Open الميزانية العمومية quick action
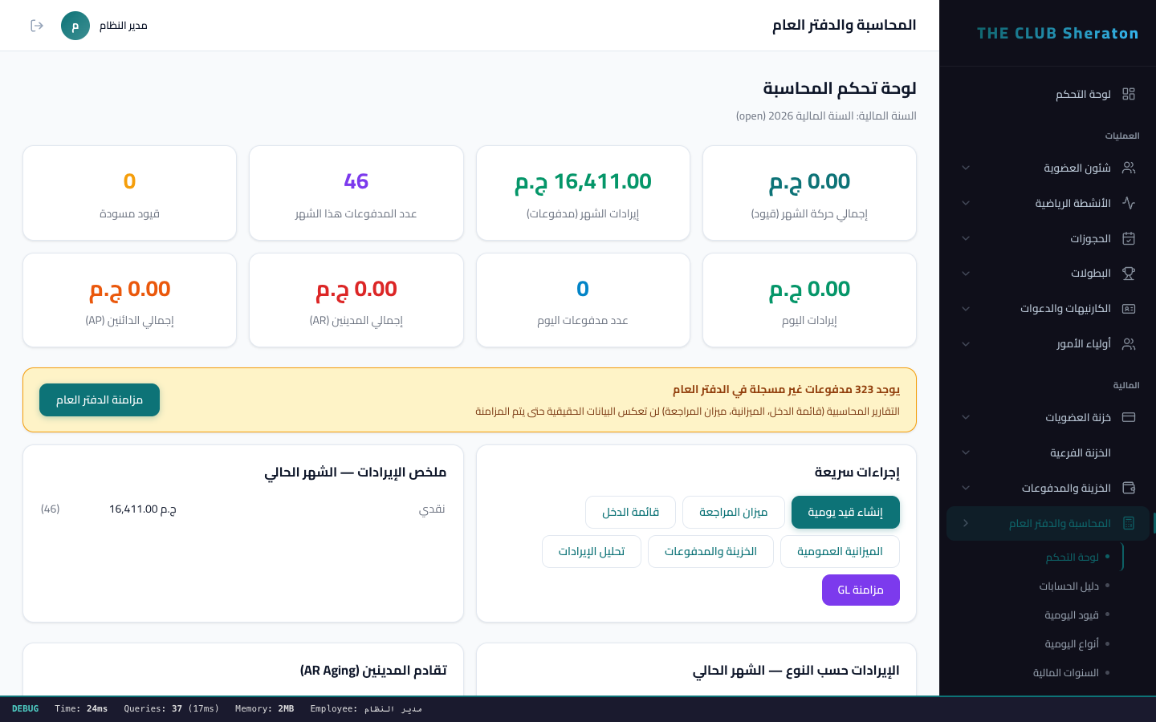 (x=840, y=551)
